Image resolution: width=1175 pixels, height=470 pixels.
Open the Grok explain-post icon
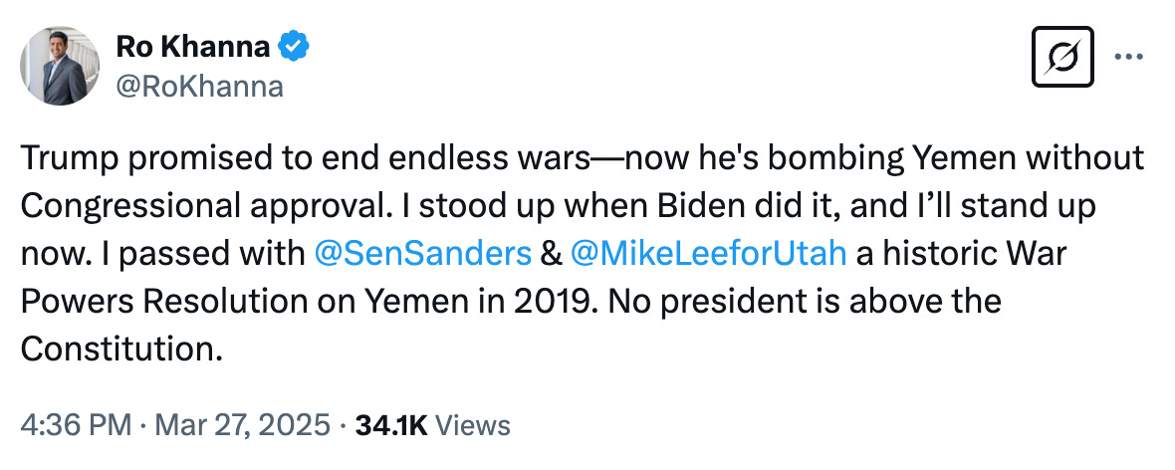coord(1062,57)
